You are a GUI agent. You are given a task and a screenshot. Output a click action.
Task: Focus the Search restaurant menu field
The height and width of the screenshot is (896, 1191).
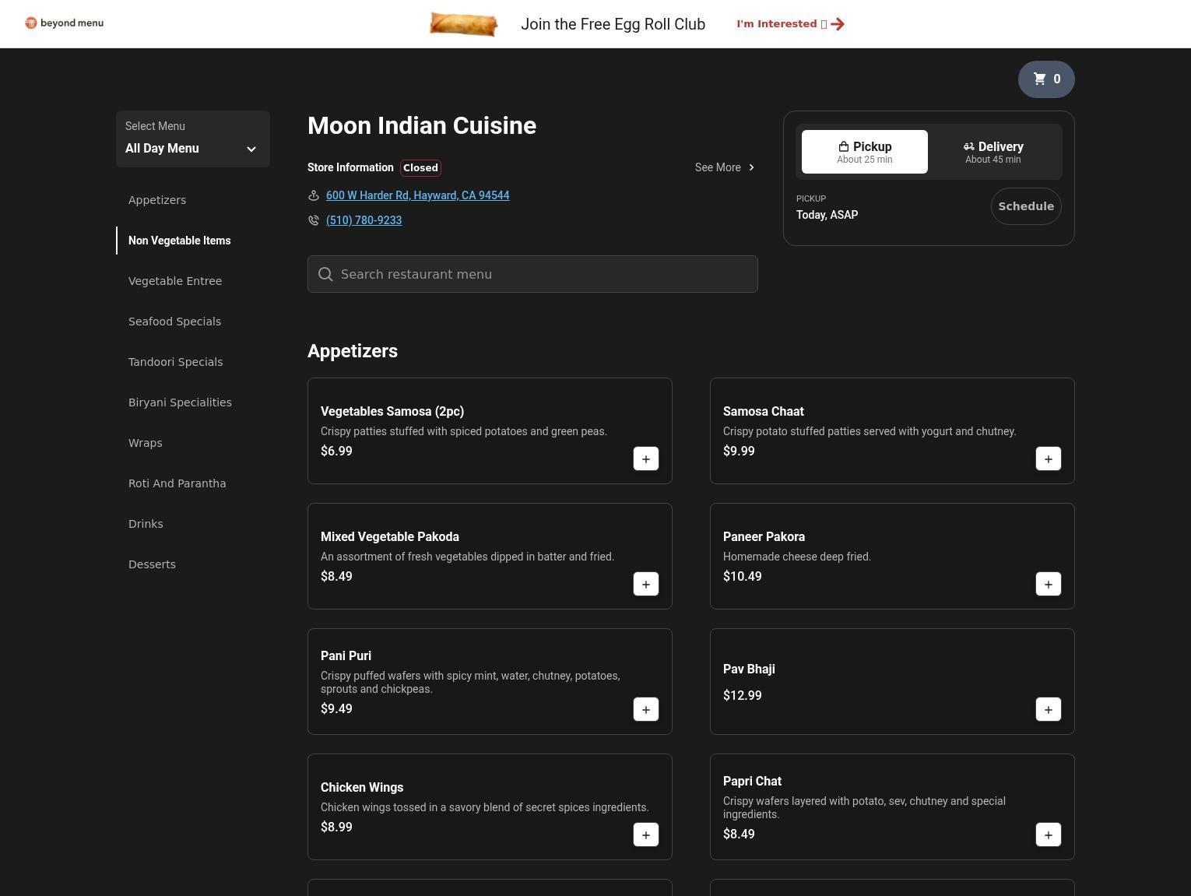click(x=532, y=274)
